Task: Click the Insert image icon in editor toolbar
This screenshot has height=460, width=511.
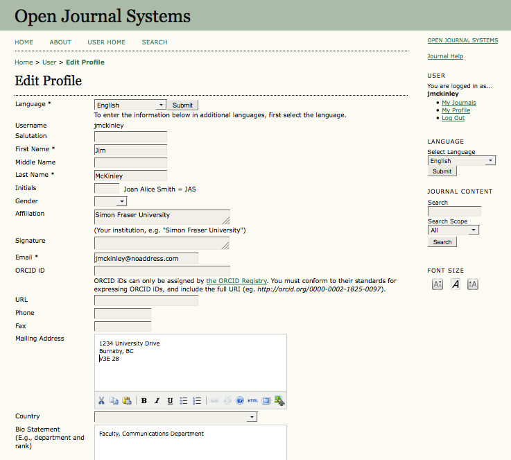Action: (x=279, y=400)
